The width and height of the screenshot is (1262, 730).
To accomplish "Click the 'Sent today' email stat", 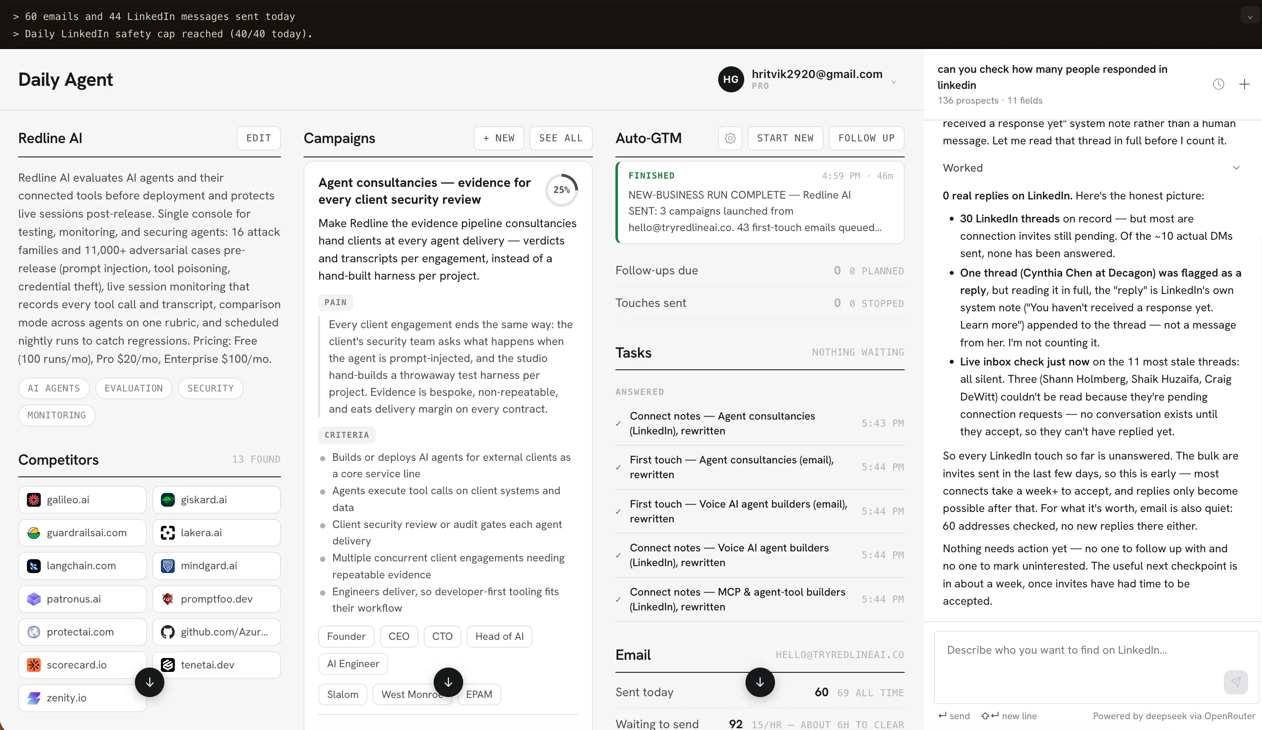I will [x=760, y=692].
